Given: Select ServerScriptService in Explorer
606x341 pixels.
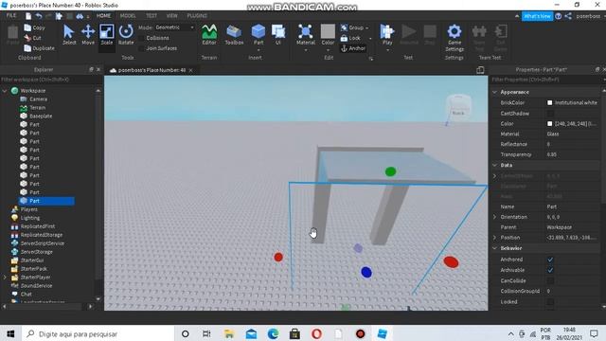Looking at the screenshot, I should coord(42,243).
